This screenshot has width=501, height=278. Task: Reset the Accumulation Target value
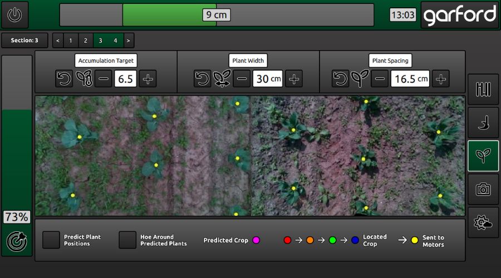coord(64,79)
